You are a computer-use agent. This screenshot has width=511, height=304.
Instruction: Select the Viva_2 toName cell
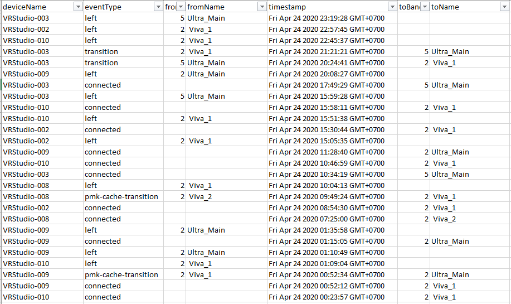click(x=470, y=219)
